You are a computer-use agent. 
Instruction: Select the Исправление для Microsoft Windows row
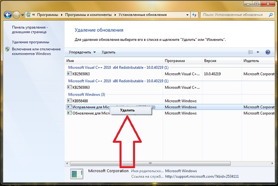[170, 107]
